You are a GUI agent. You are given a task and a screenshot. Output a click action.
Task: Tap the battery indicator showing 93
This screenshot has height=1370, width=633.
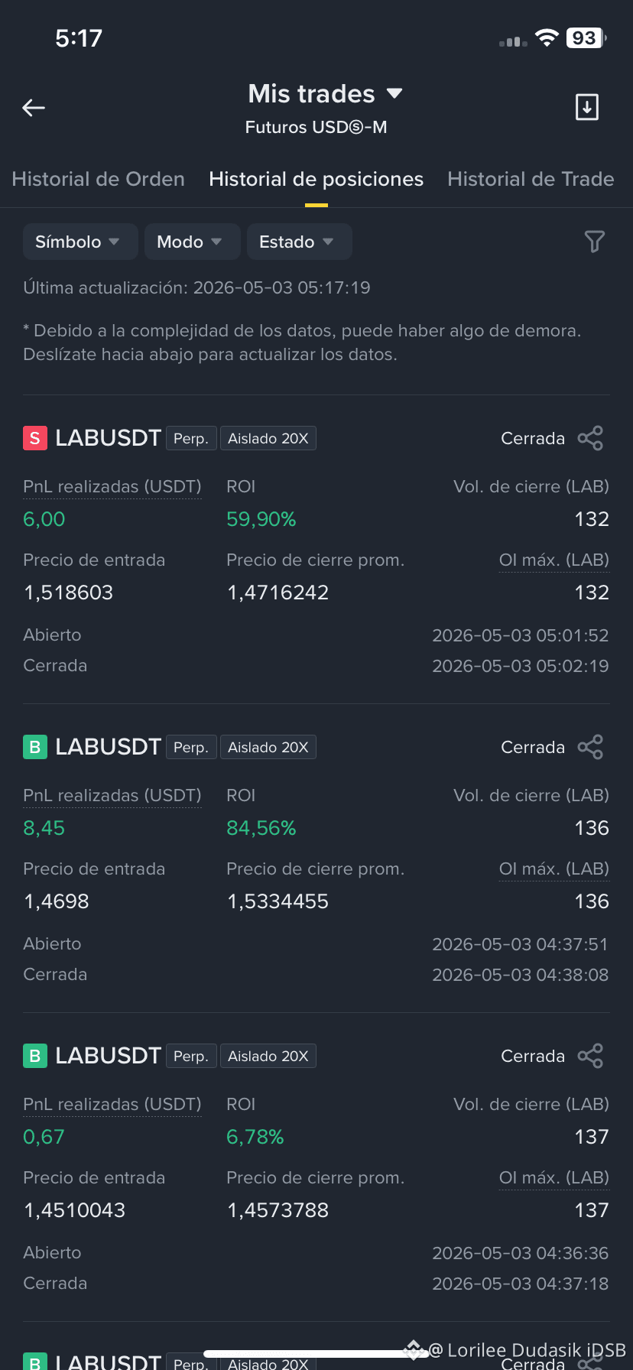(586, 37)
